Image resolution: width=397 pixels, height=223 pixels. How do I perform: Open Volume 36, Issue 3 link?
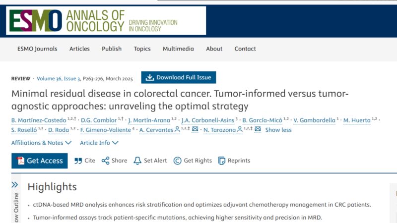(59, 79)
